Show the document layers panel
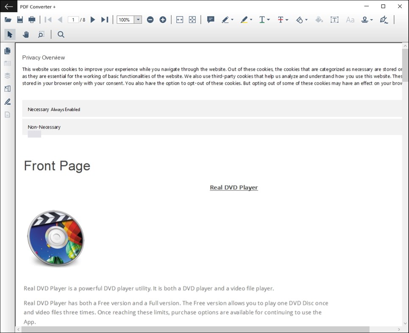Viewport: 409px width, 333px height. tap(7, 76)
